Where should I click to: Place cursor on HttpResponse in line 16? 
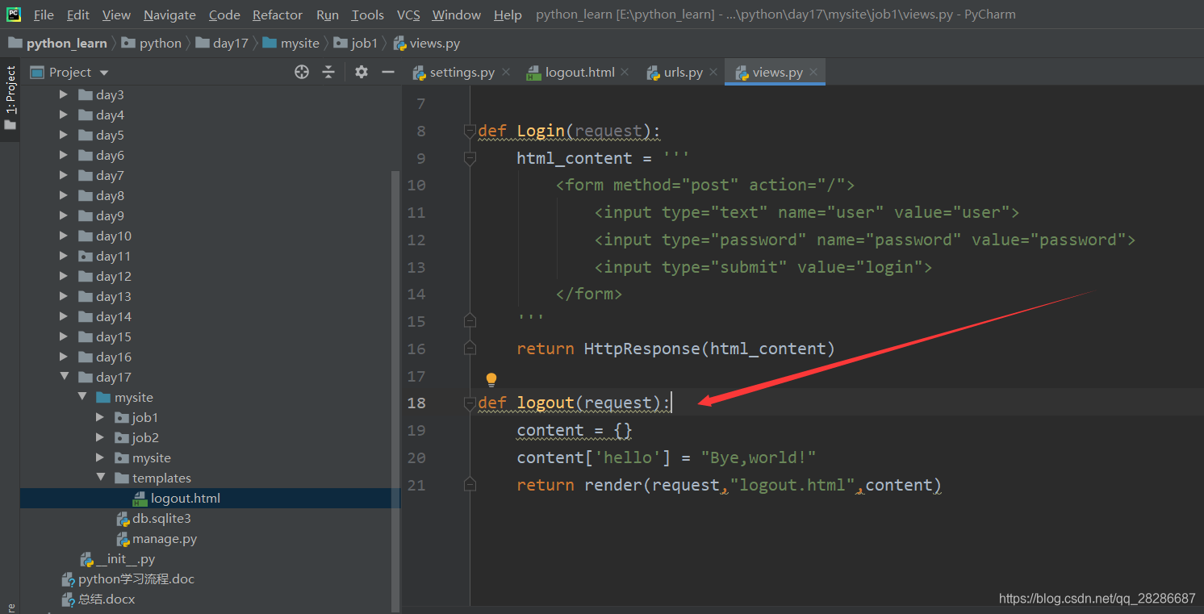pyautogui.click(x=642, y=349)
